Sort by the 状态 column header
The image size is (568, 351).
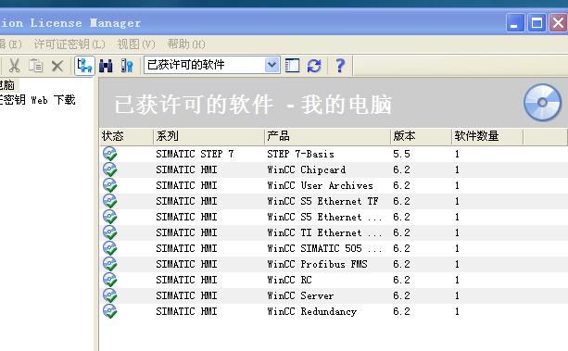126,136
